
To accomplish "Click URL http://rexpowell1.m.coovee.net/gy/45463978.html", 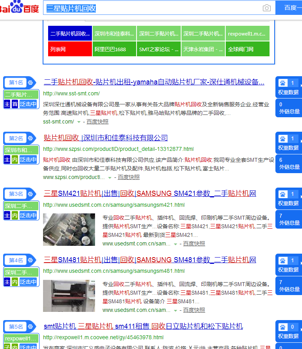I will coord(103,337).
